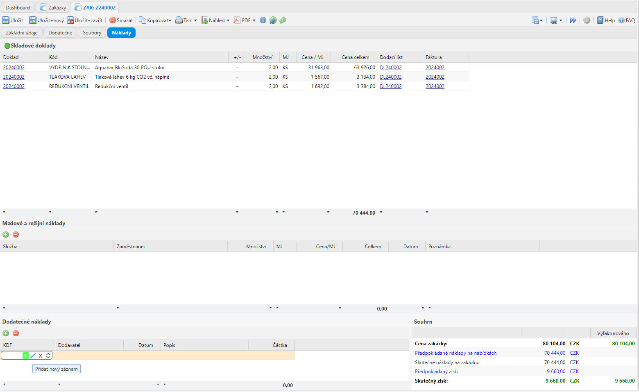Click the Předpokládaný zisk link

[436, 372]
